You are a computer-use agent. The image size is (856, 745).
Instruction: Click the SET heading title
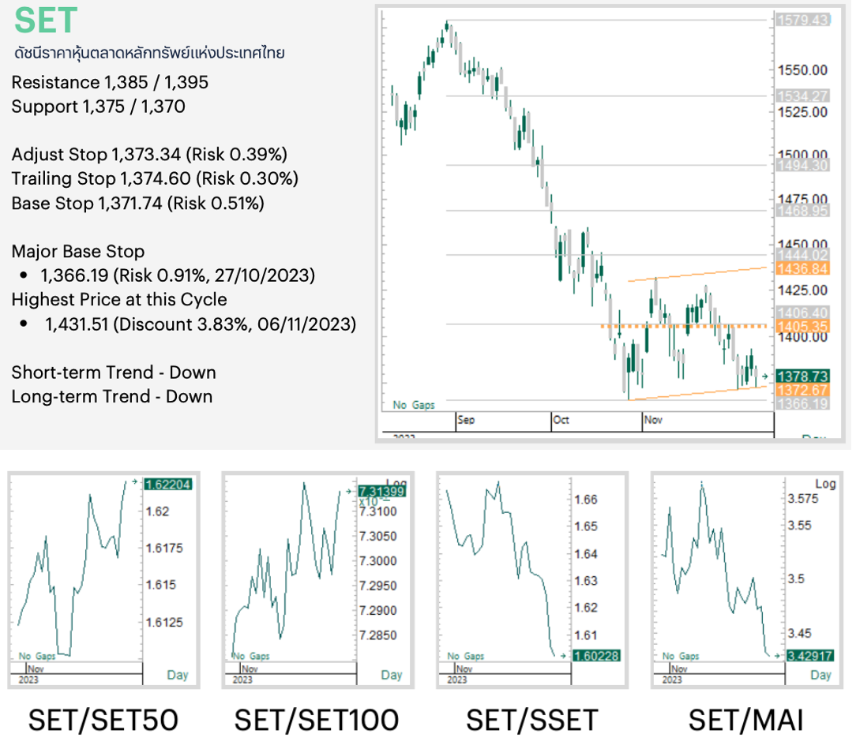tap(46, 21)
